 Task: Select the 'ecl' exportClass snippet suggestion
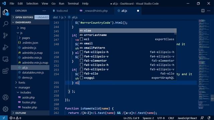(128, 39)
